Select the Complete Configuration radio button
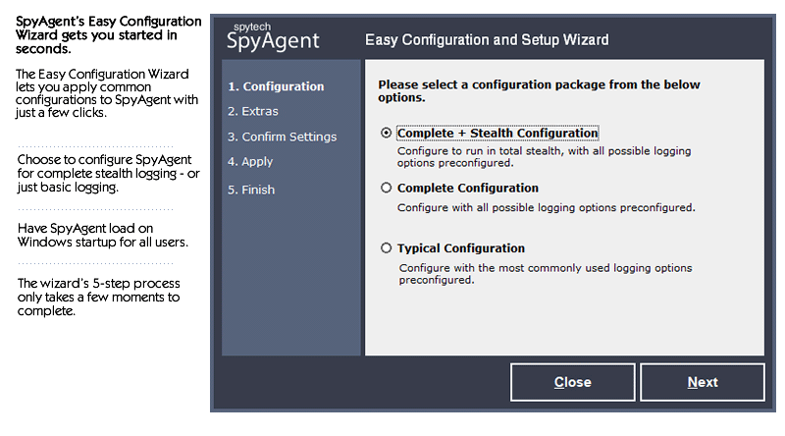785x436 pixels. (x=386, y=188)
